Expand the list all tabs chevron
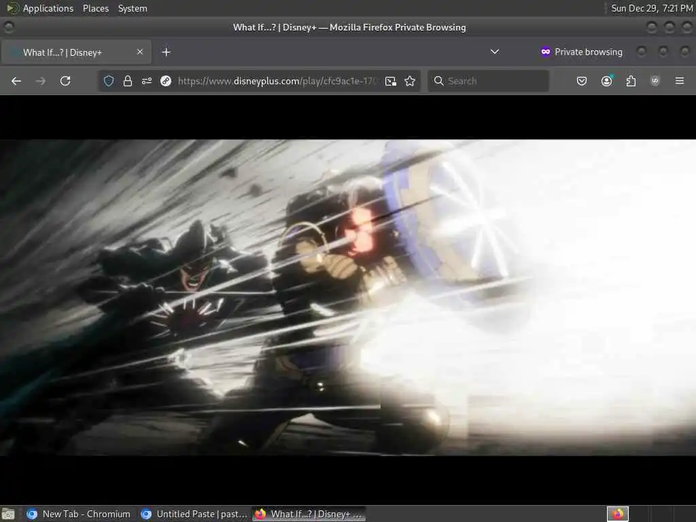Image resolution: width=696 pixels, height=522 pixels. [x=495, y=52]
